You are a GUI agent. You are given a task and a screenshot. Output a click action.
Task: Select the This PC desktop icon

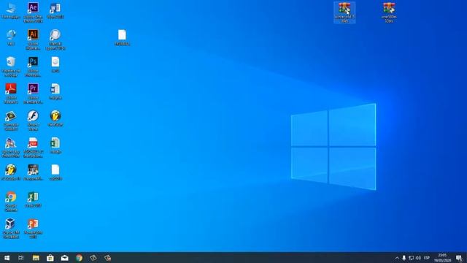tap(11, 11)
